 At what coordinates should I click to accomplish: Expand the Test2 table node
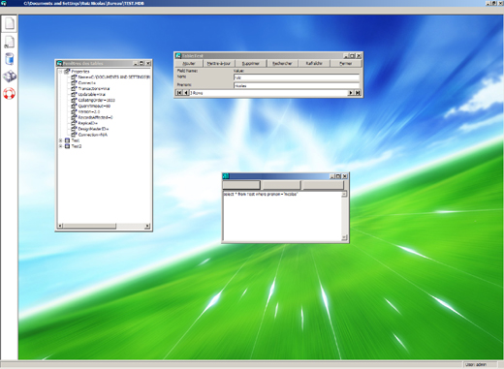coord(60,146)
